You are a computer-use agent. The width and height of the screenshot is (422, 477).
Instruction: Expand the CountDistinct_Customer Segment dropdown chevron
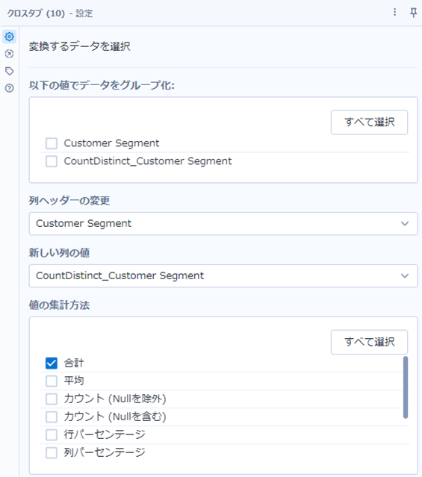tap(405, 276)
